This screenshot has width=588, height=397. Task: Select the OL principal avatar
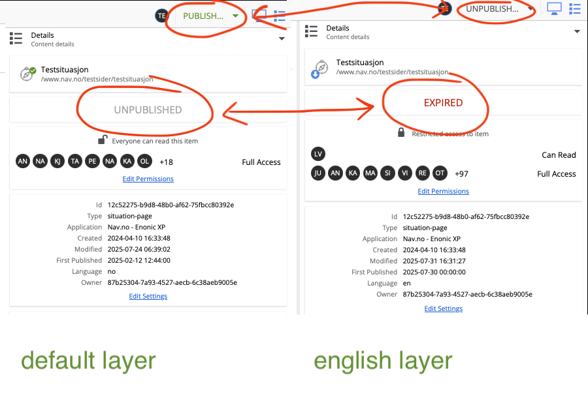tap(144, 161)
